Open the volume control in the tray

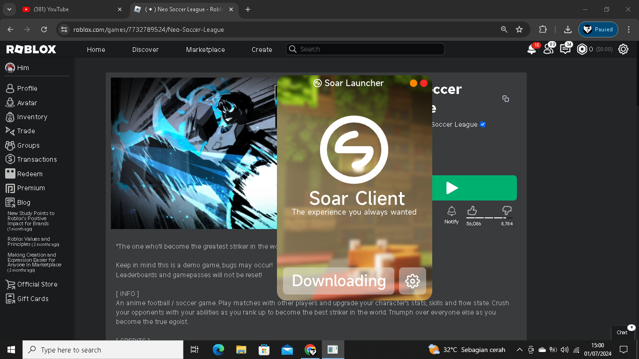coord(565,350)
